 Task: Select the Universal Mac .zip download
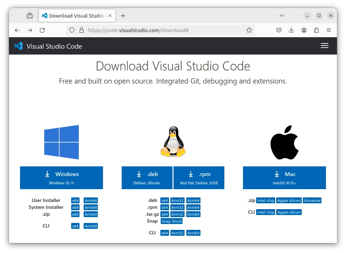click(312, 201)
